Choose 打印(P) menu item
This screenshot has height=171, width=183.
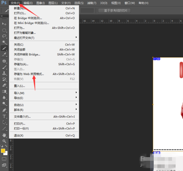click(44, 123)
